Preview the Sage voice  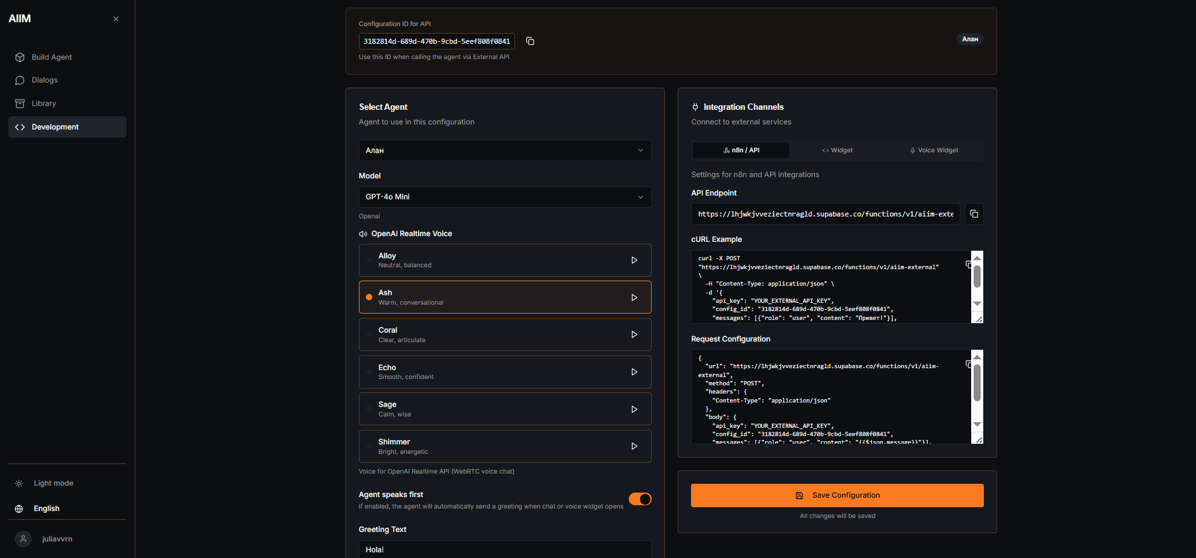click(x=634, y=409)
